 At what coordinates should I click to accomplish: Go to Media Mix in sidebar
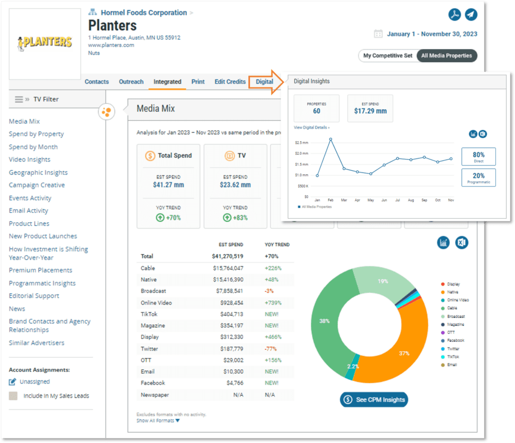pos(24,122)
